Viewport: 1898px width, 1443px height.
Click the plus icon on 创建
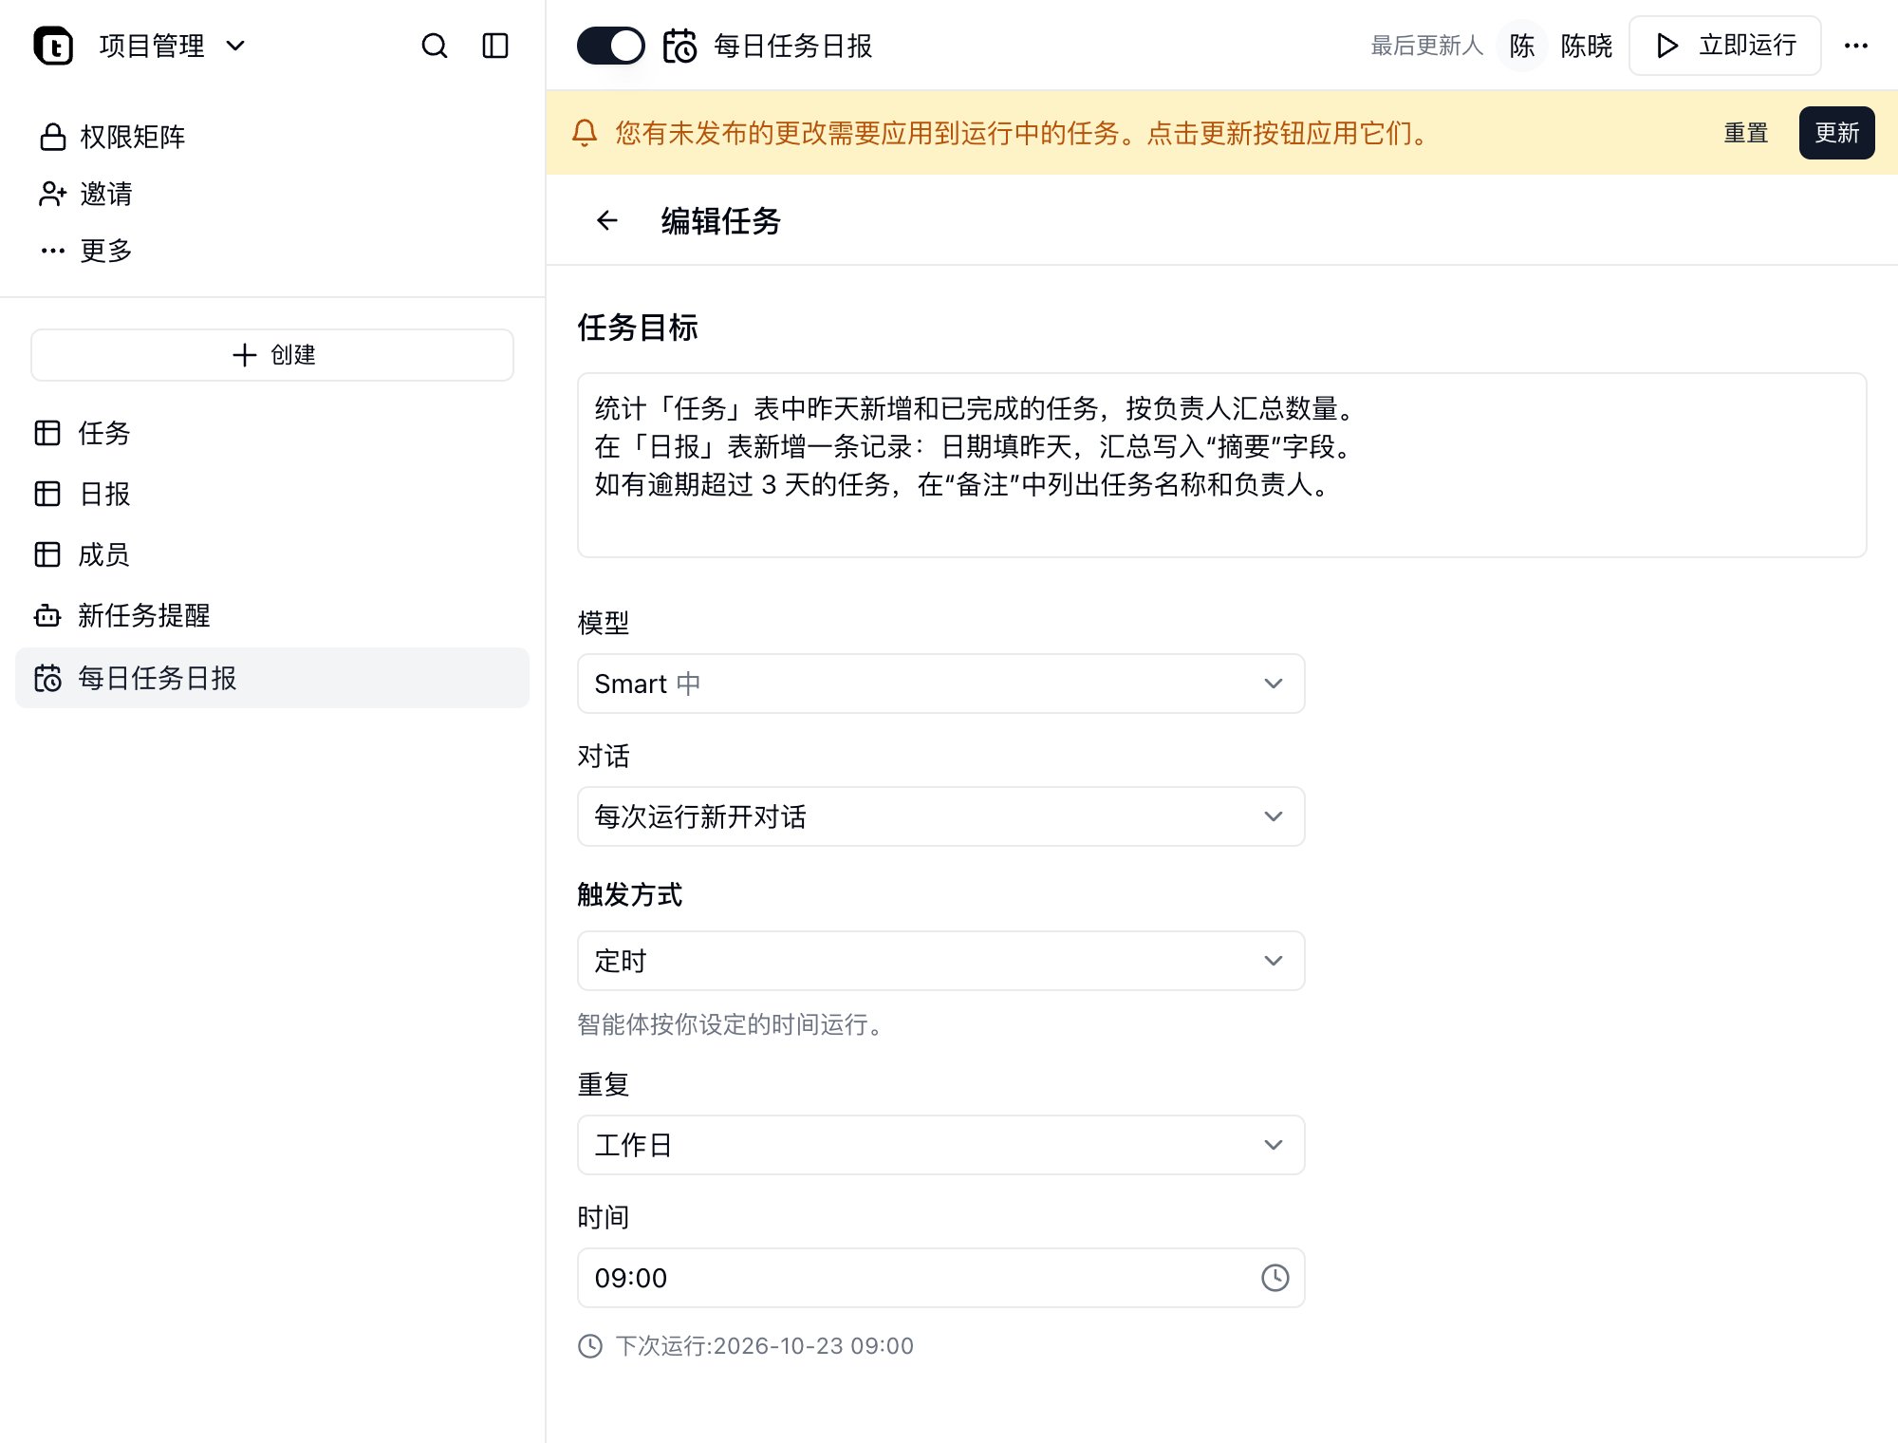coord(245,355)
